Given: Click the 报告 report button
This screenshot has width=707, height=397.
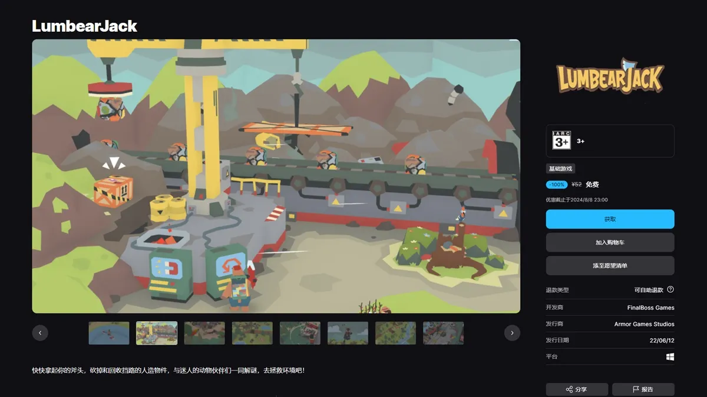Looking at the screenshot, I should pyautogui.click(x=643, y=389).
